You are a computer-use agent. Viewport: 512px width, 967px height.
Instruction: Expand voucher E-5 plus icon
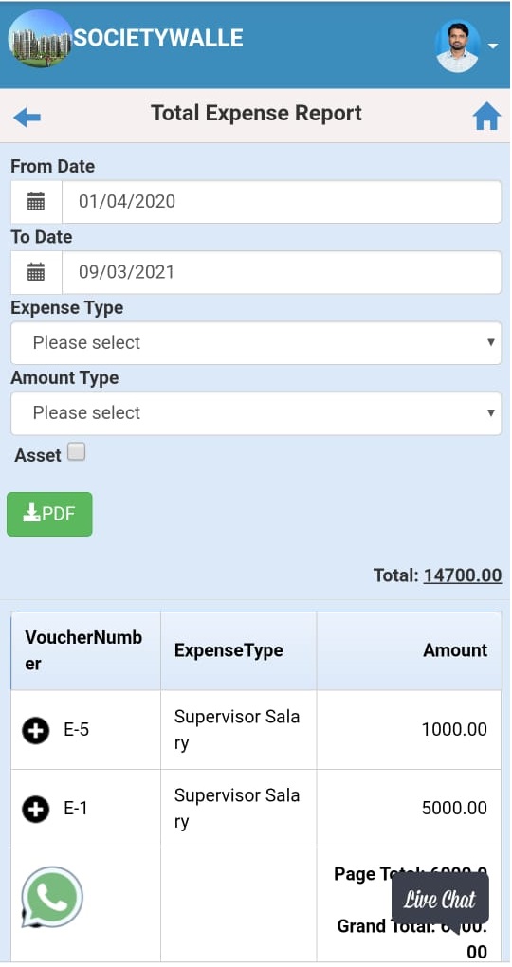coord(36,731)
